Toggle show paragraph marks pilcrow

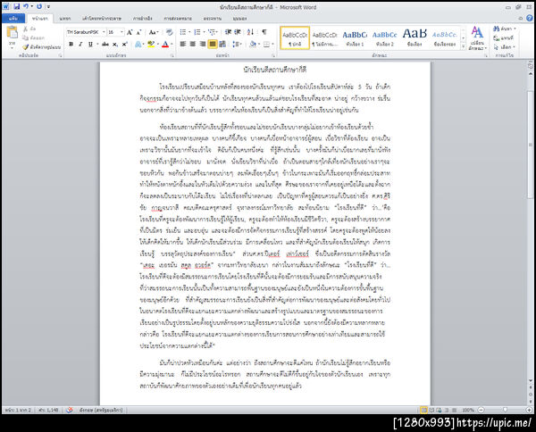[264, 32]
